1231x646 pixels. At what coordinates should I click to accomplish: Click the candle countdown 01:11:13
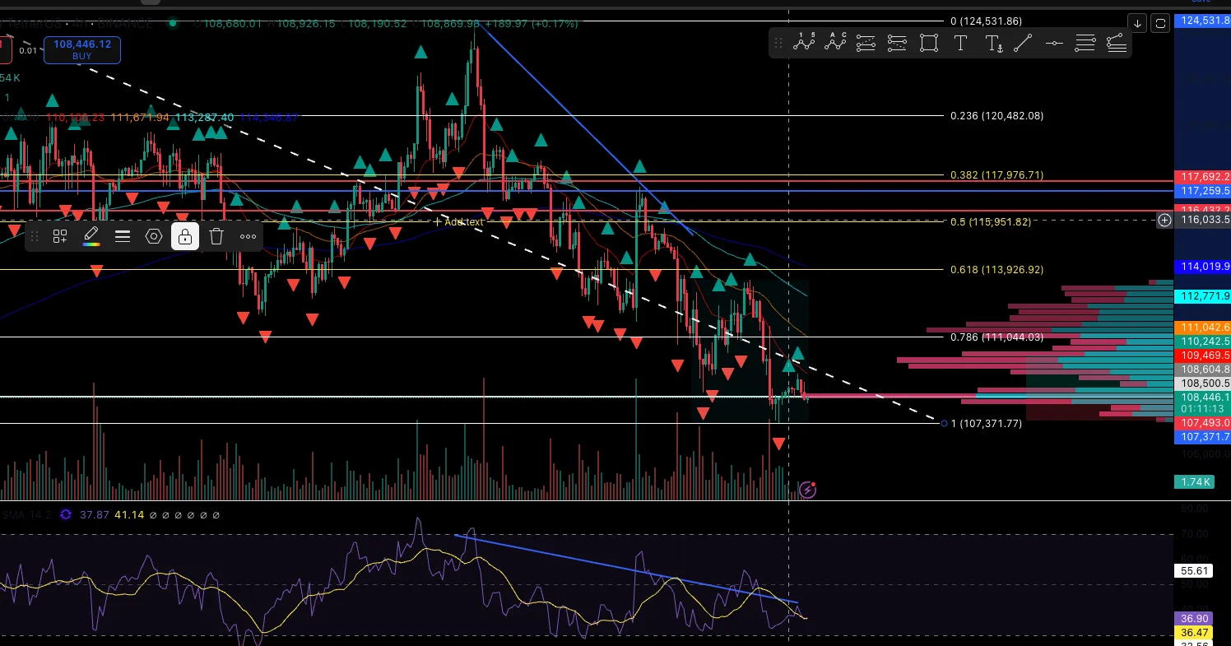pos(1204,409)
